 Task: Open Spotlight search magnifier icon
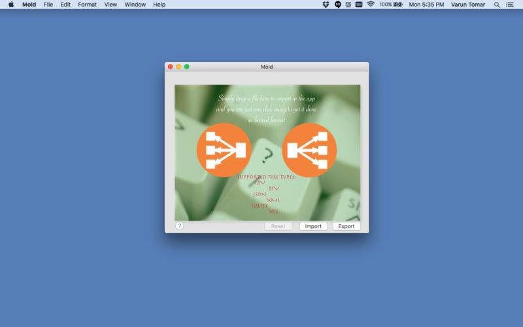click(x=497, y=5)
